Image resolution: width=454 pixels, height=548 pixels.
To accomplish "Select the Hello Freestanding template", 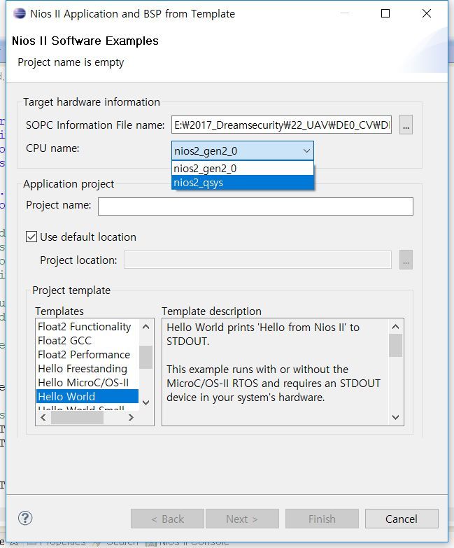I will (83, 368).
